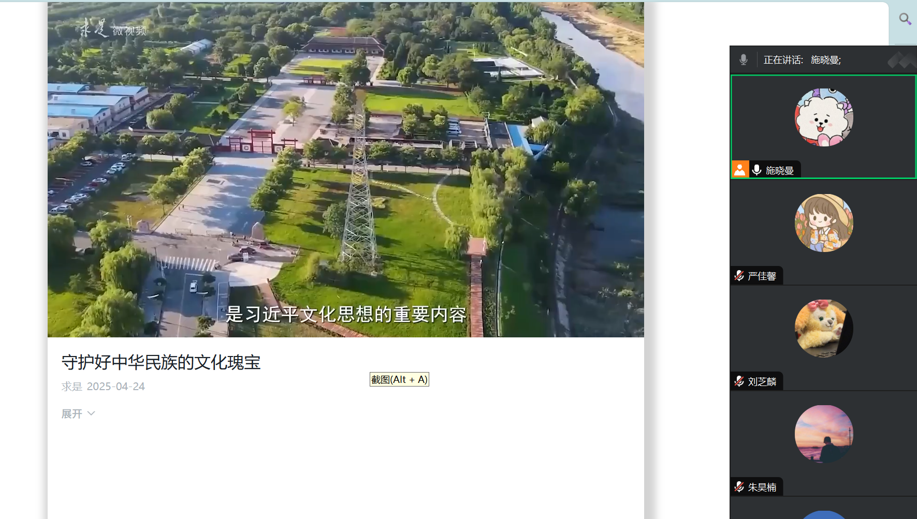Select 施晓曼's cartoon puppy avatar
Viewport: 917px width, 519px height.
823,117
